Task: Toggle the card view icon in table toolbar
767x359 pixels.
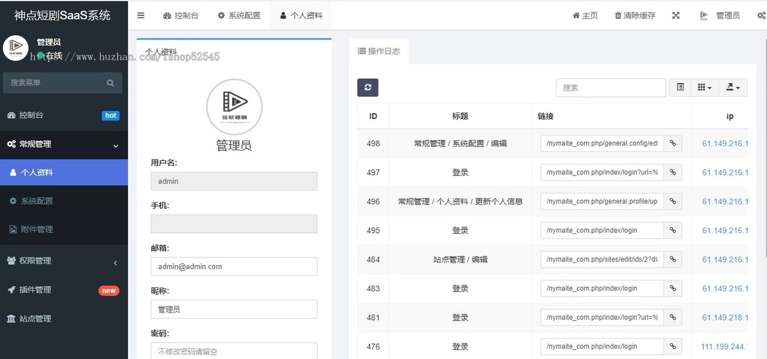Action: 680,88
